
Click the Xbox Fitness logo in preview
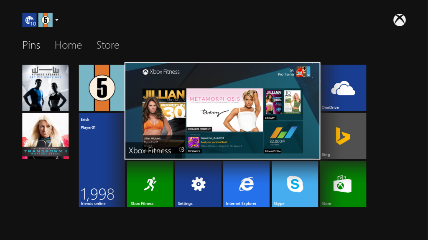161,72
